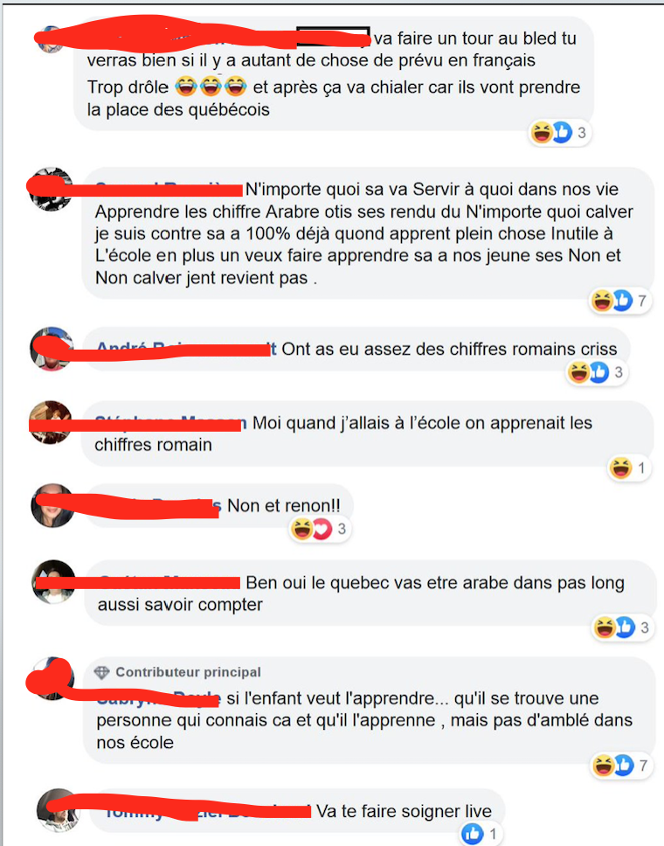Click the Contributeur principal diamond badge icon
Viewport: 664px width, 846px height.
point(101,672)
